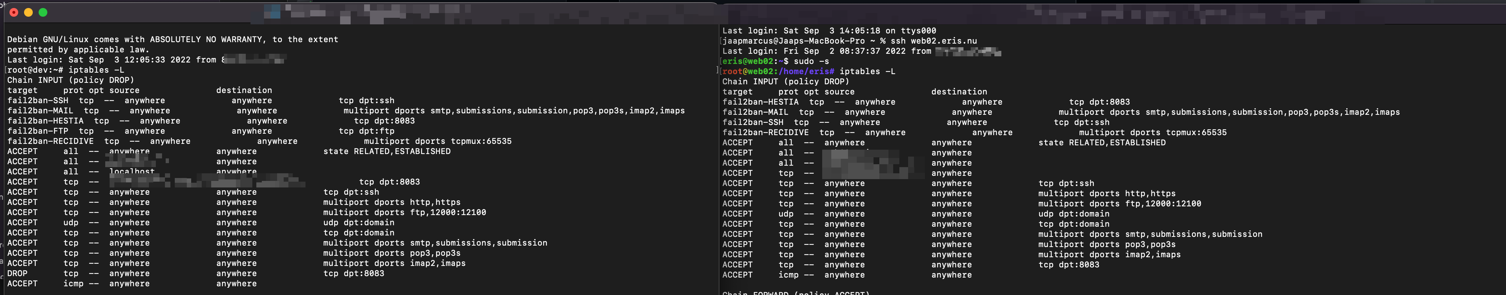Image resolution: width=1506 pixels, height=295 pixels.
Task: Click 'udp dpt:domain' in the right terminal
Action: coord(1074,214)
